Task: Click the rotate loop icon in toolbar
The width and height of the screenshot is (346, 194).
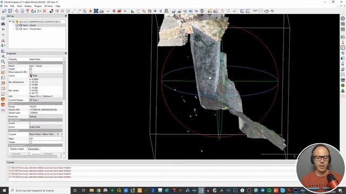Action: 267,11
